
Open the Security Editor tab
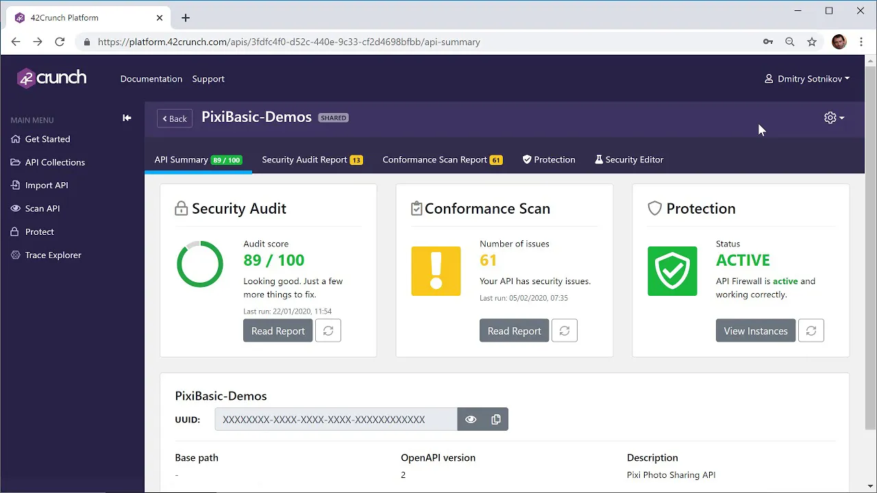point(629,160)
